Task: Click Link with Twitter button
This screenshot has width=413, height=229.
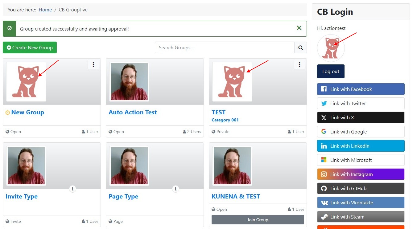Action: pyautogui.click(x=361, y=103)
